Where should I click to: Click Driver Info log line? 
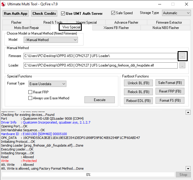(x=46, y=122)
